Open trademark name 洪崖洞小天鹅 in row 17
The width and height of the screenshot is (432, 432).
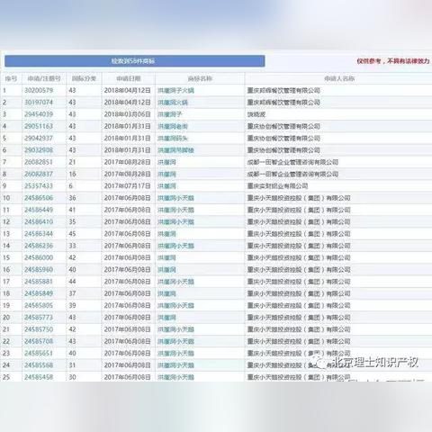[x=175, y=282]
